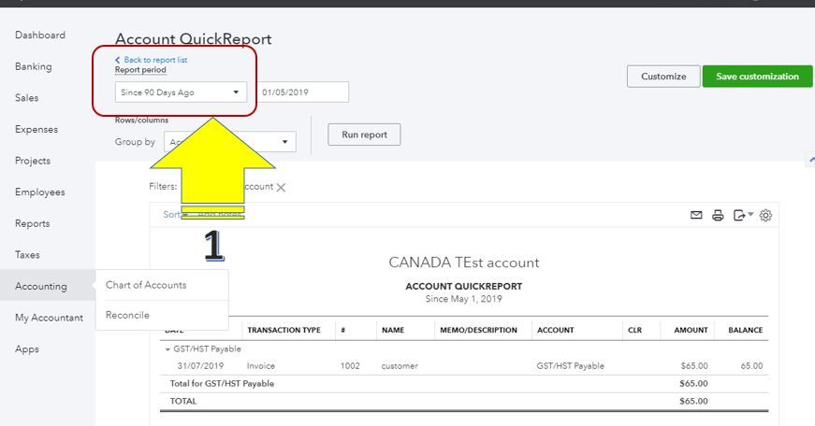Click TOTAL row label

tap(183, 401)
